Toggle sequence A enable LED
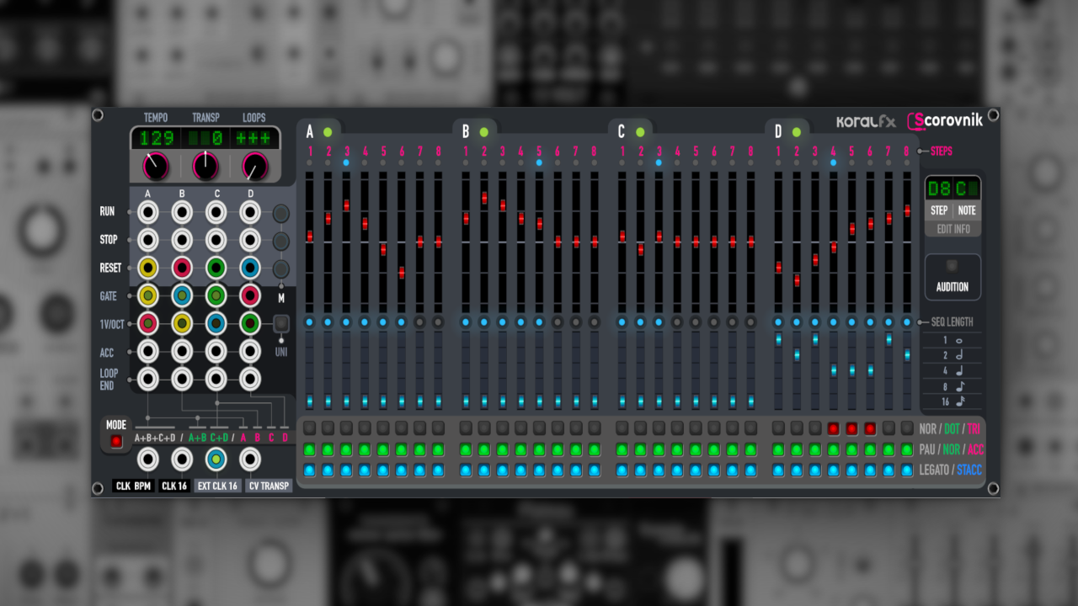The height and width of the screenshot is (606, 1078). tap(328, 132)
